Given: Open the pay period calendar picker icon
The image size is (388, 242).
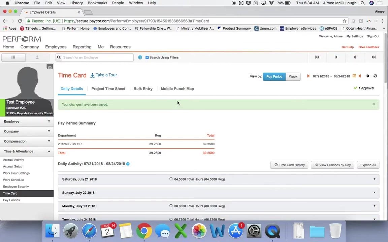Looking at the screenshot, I should pos(354,76).
